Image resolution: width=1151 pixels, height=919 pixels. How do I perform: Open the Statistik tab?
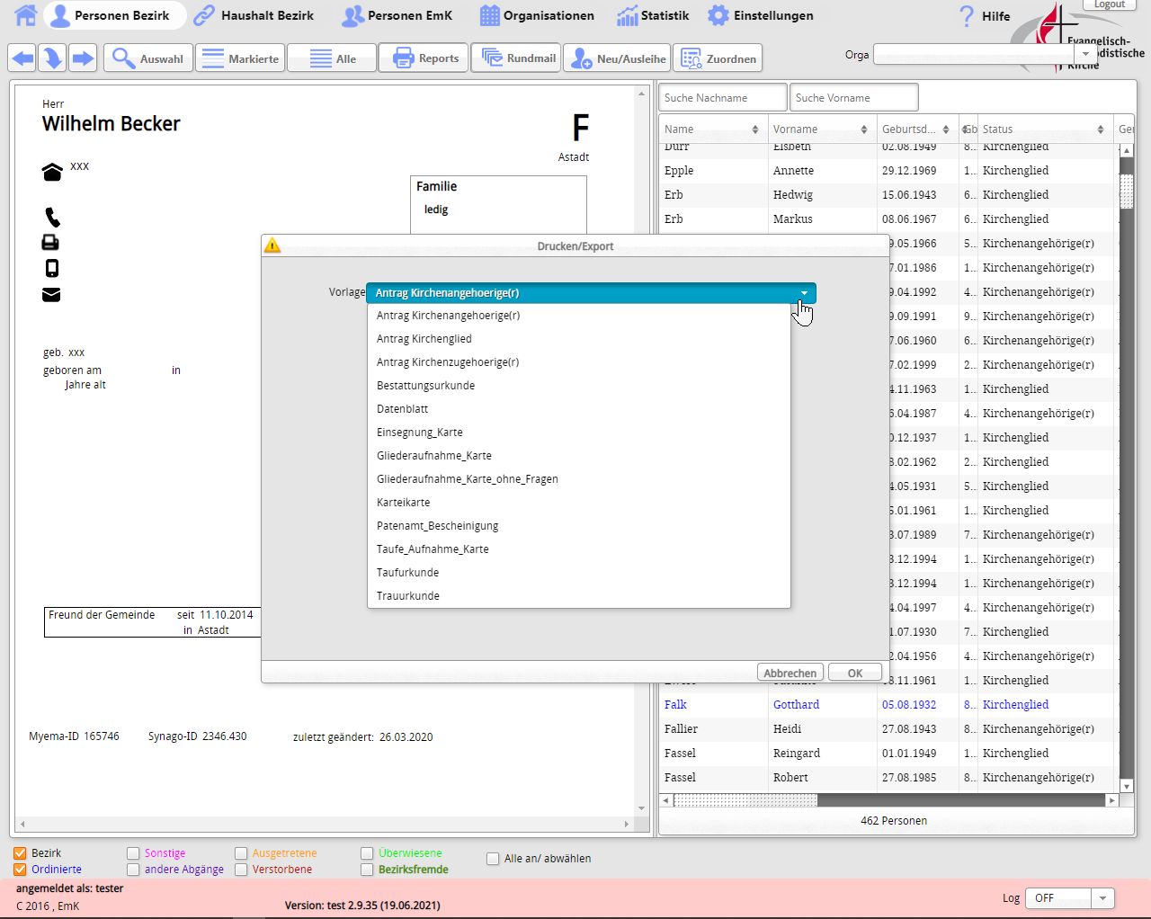click(653, 15)
